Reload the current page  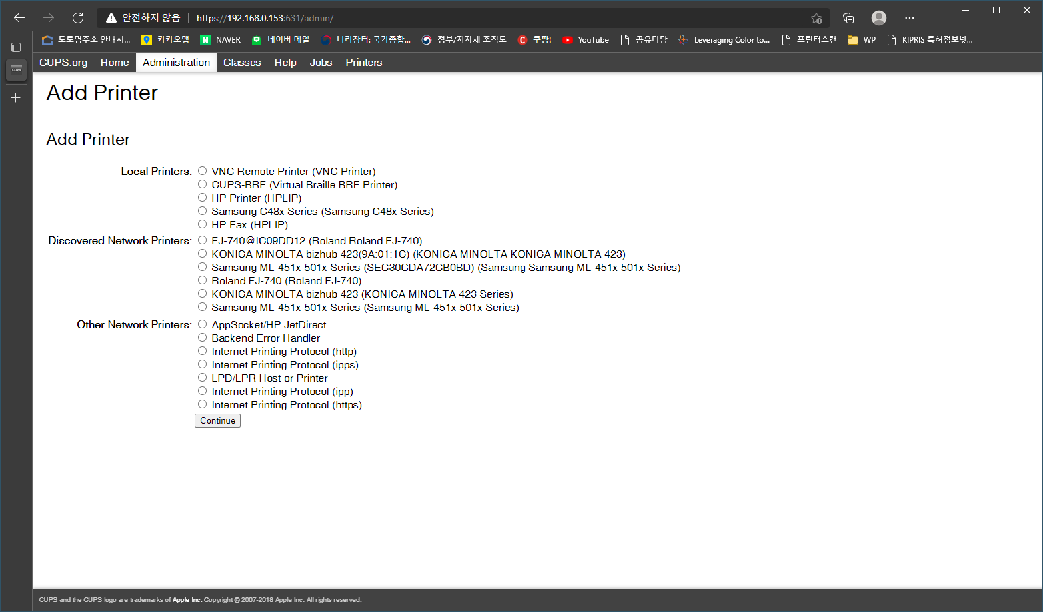point(78,18)
